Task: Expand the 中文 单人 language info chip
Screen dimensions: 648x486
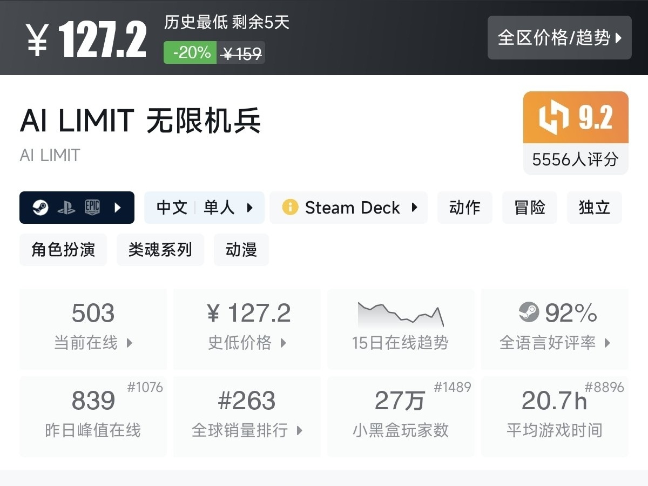Action: pos(204,208)
